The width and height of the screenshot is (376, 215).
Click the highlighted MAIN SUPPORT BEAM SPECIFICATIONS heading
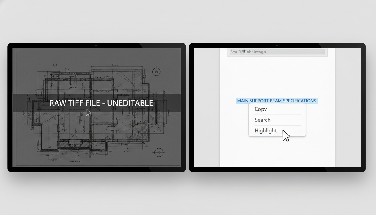pos(276,101)
